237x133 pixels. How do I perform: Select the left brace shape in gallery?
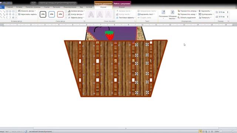click(x=7, y=17)
